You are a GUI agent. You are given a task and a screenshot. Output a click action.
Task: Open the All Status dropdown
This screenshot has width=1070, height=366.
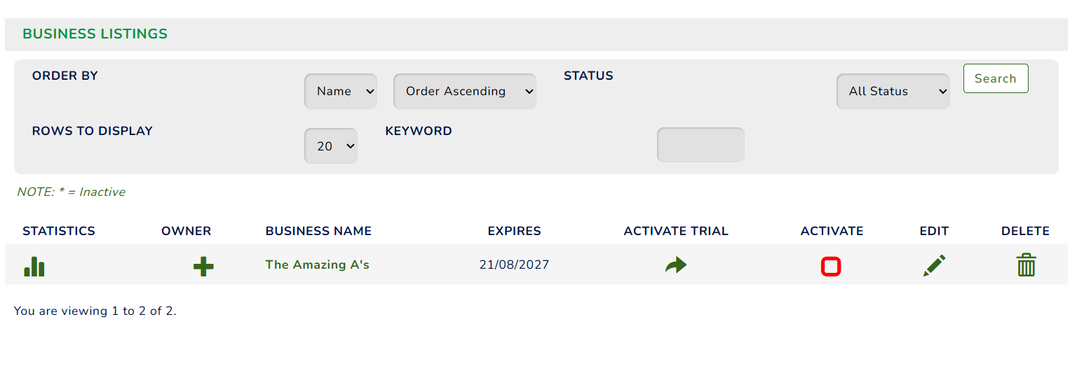tap(893, 91)
